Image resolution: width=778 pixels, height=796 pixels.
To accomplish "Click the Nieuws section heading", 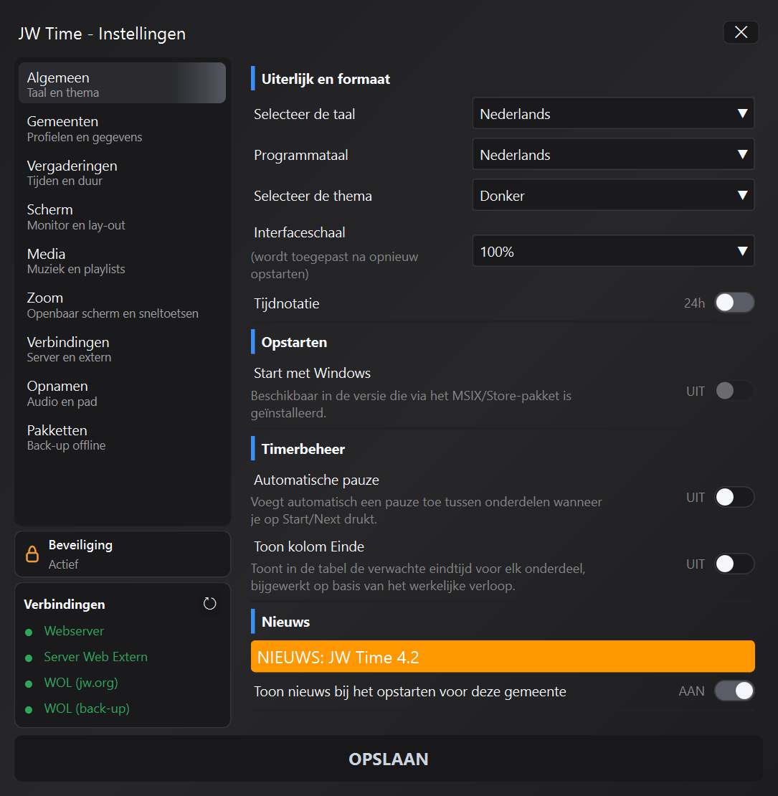I will [x=285, y=622].
